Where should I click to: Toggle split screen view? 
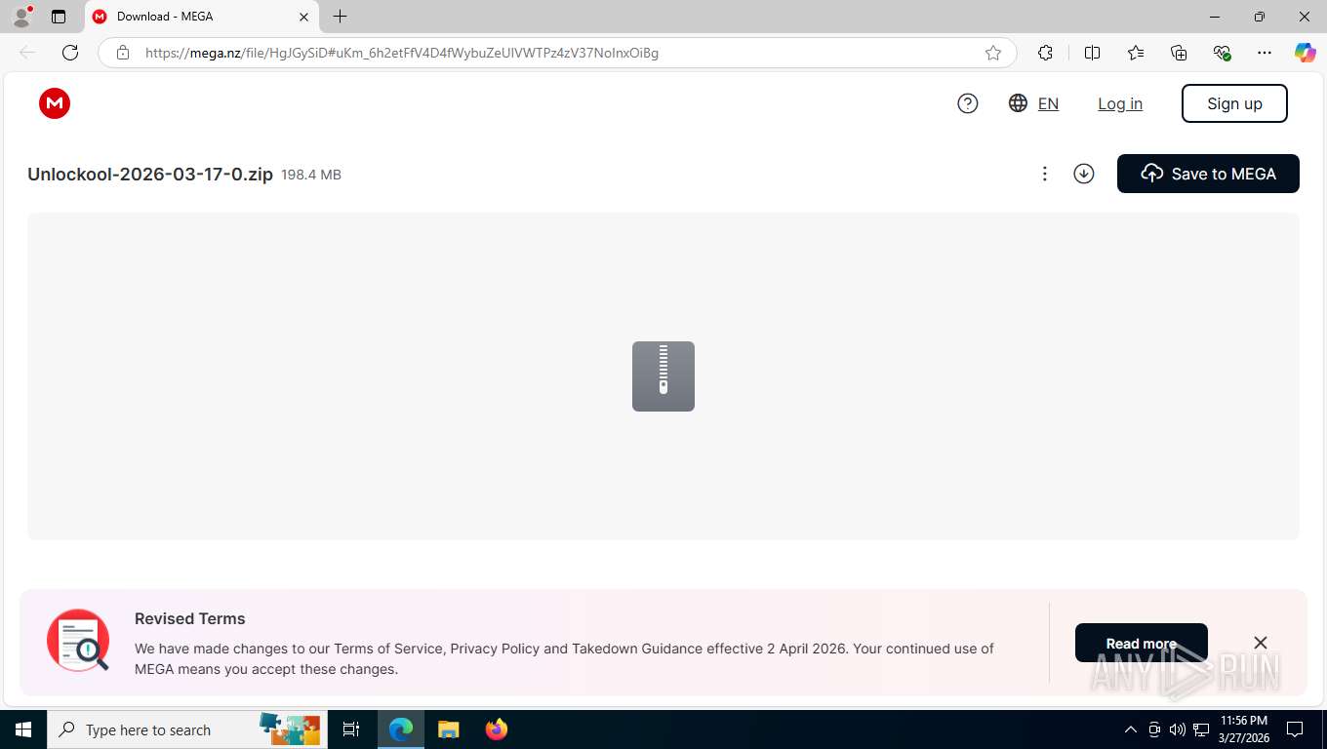click(x=1093, y=53)
